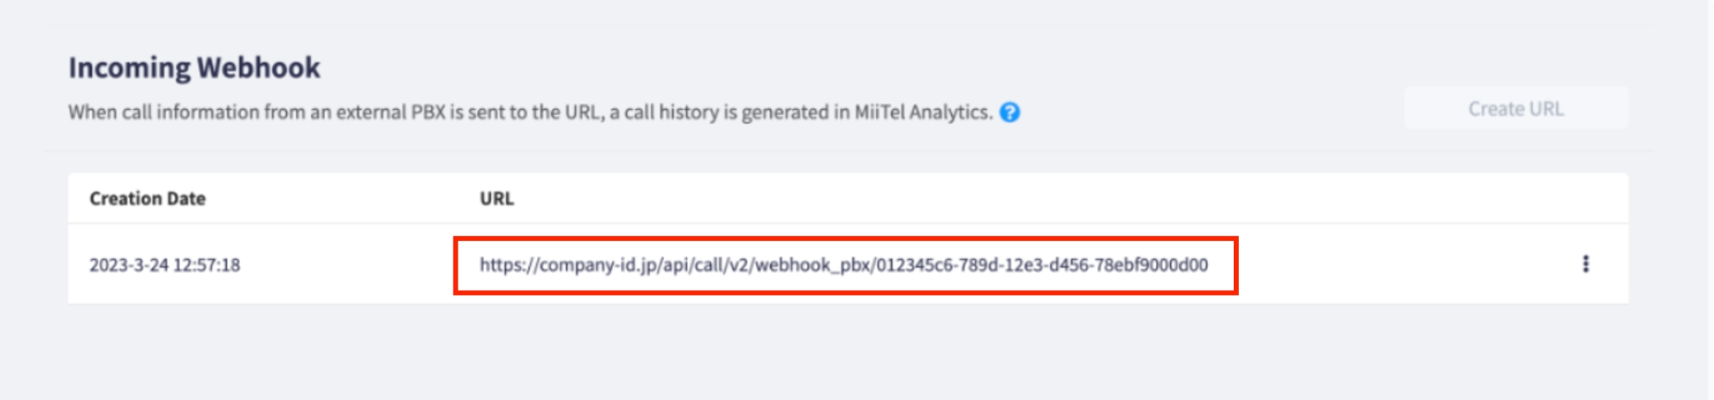Click the blue help question mark icon
Image resolution: width=1714 pixels, height=400 pixels.
(1010, 112)
